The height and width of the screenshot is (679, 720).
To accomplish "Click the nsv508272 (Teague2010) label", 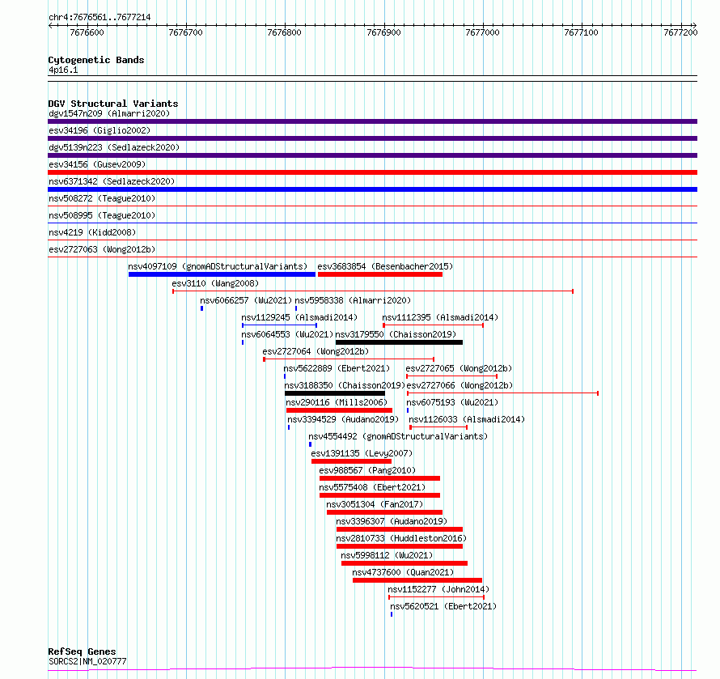I will coord(102,198).
